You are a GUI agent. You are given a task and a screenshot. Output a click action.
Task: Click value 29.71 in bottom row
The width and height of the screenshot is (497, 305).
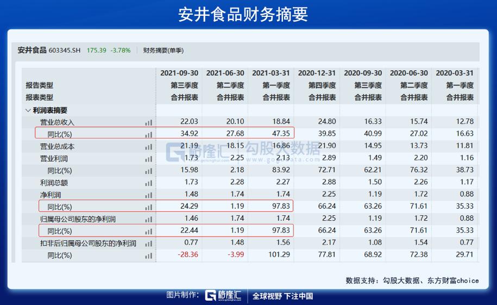pyautogui.click(x=464, y=254)
